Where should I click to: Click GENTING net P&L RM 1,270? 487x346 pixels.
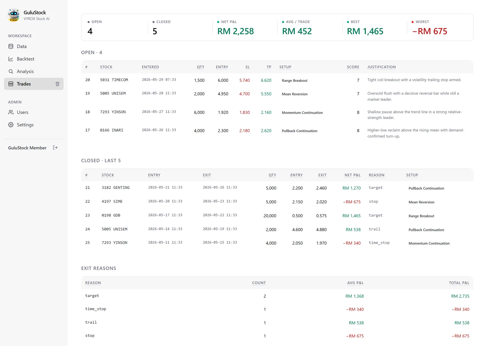pos(351,188)
